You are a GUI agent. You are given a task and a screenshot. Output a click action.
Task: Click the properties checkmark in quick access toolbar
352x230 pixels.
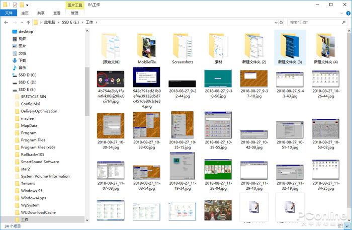(15, 5)
